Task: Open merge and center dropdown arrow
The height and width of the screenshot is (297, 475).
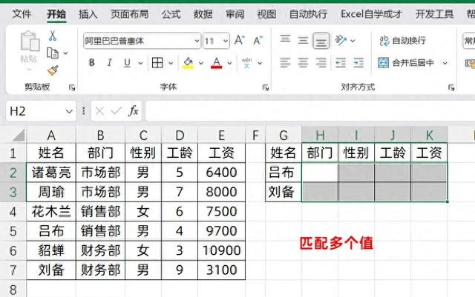Action: coord(445,63)
